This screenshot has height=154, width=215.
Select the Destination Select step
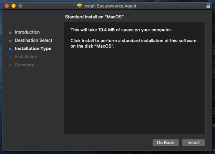(33, 40)
